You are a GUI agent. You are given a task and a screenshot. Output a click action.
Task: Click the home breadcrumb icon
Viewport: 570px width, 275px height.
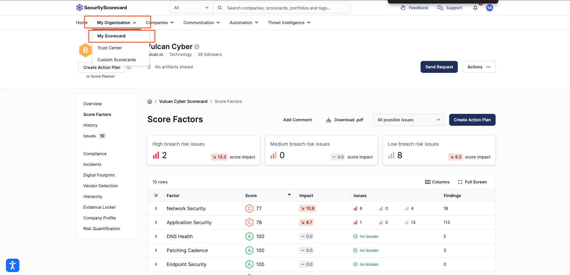[x=150, y=101]
